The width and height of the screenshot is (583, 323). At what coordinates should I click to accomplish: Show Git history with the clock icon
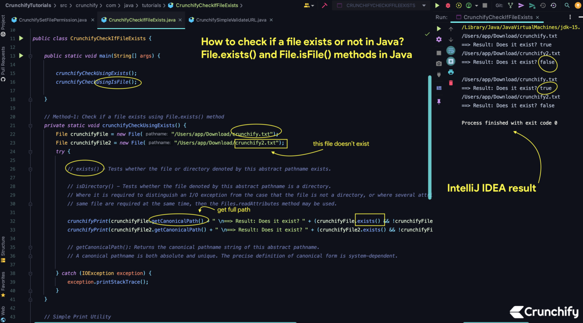(x=542, y=5)
